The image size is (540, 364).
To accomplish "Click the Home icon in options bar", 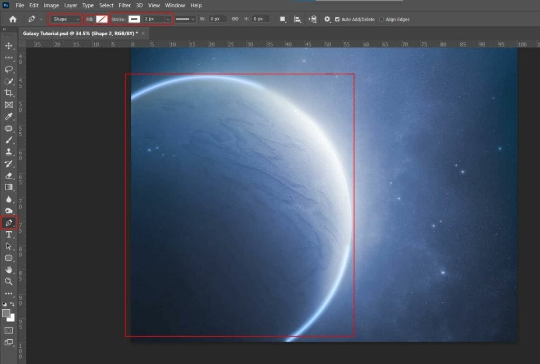I will pos(13,19).
